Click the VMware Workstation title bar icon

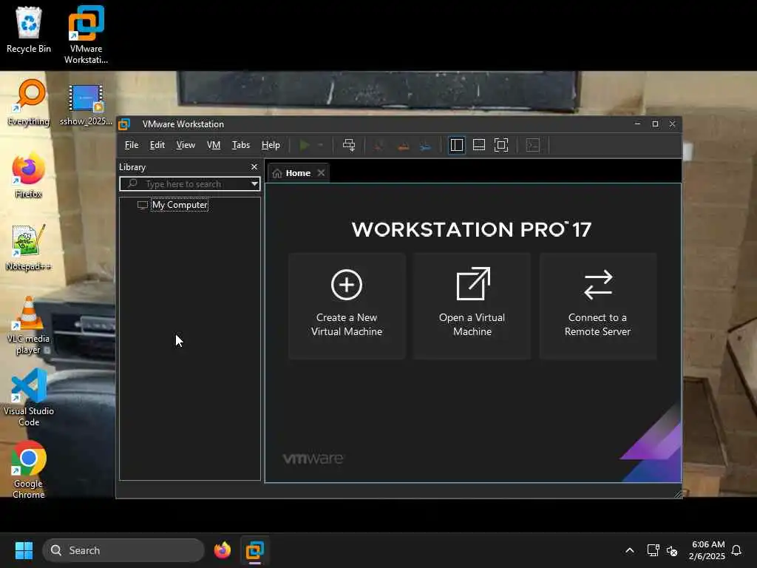point(124,124)
